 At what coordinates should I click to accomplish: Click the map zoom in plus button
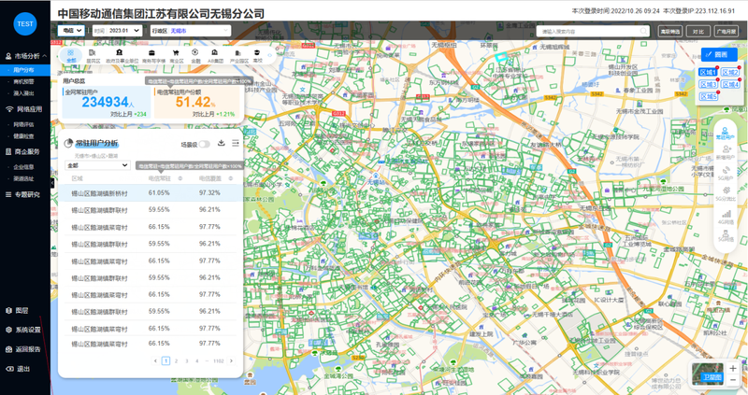click(x=733, y=368)
